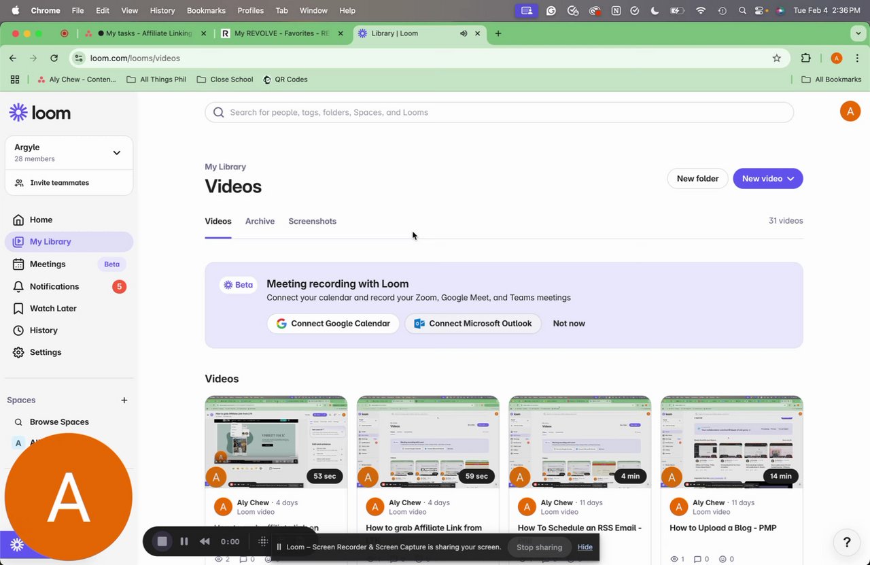870x565 pixels.
Task: Bookmark this page with the star icon
Action: [777, 58]
